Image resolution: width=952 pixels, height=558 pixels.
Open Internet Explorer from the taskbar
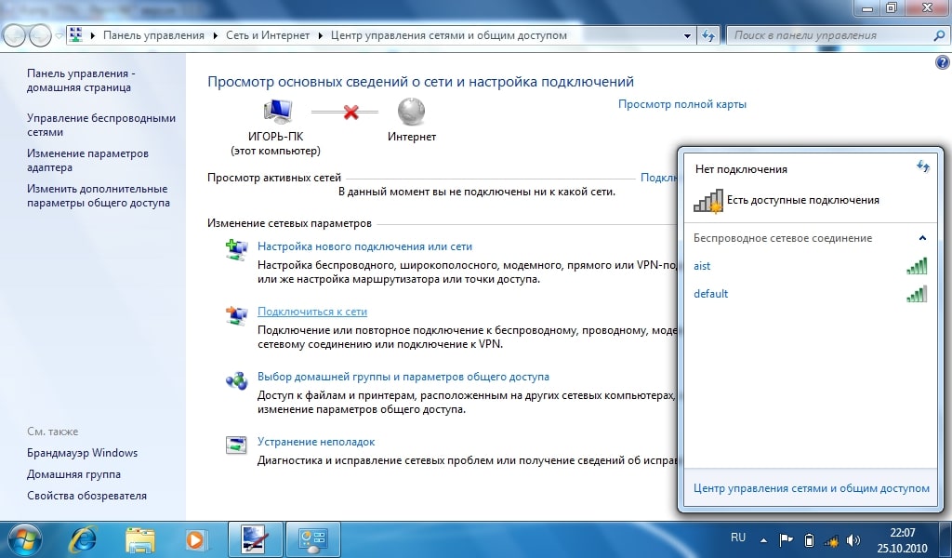point(83,539)
